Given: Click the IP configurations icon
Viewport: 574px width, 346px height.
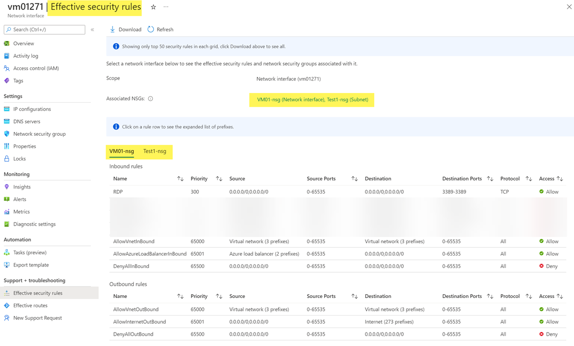Looking at the screenshot, I should pos(7,109).
